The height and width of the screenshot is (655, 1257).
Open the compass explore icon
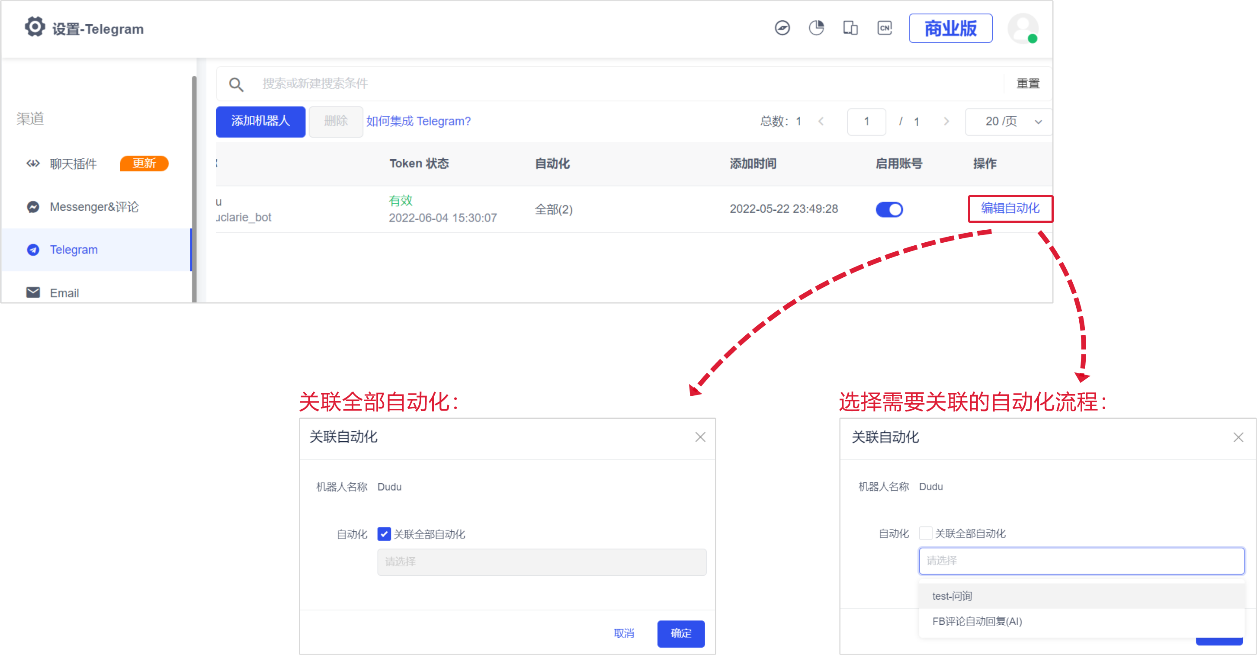click(782, 28)
